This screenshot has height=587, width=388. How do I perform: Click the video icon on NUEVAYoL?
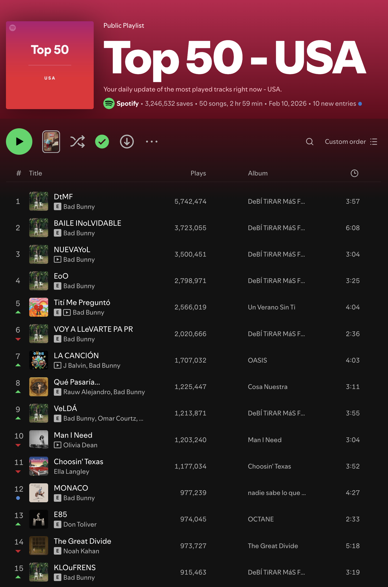[x=57, y=259]
